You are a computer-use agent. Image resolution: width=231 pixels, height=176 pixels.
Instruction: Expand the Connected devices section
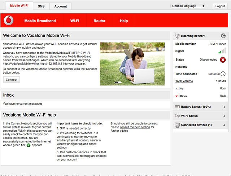pyautogui.click(x=224, y=125)
